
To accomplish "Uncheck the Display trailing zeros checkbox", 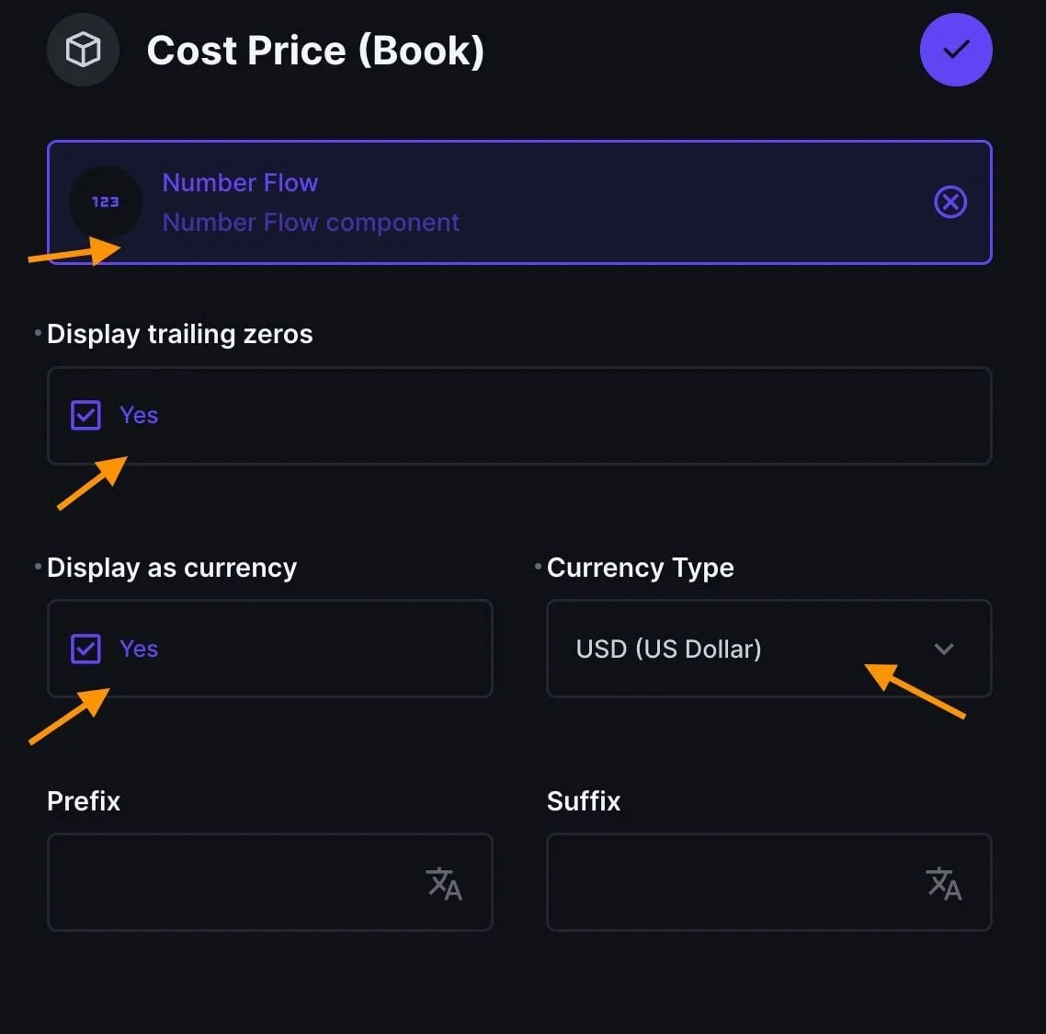I will [86, 415].
